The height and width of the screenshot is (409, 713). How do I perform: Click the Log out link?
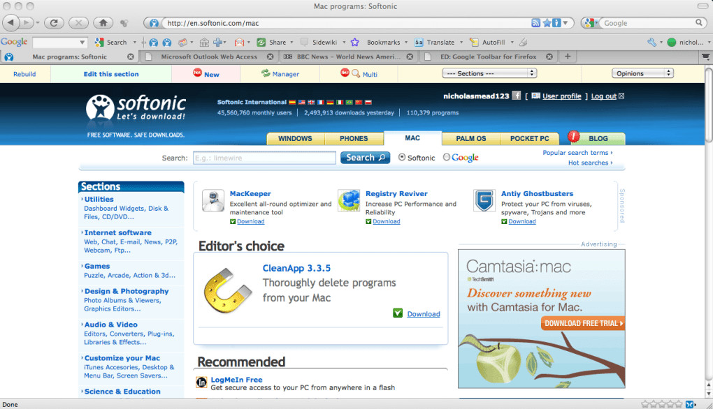point(604,96)
